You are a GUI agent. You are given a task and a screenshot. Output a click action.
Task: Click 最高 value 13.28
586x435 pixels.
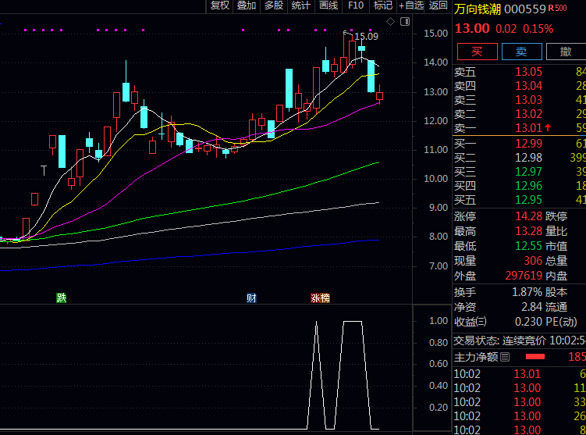(x=528, y=231)
